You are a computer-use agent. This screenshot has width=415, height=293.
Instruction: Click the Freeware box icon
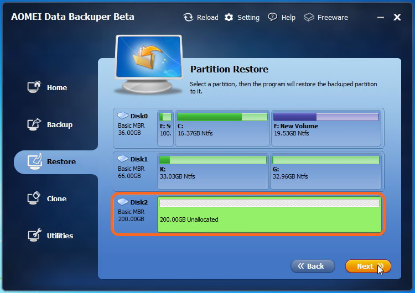pyautogui.click(x=309, y=18)
